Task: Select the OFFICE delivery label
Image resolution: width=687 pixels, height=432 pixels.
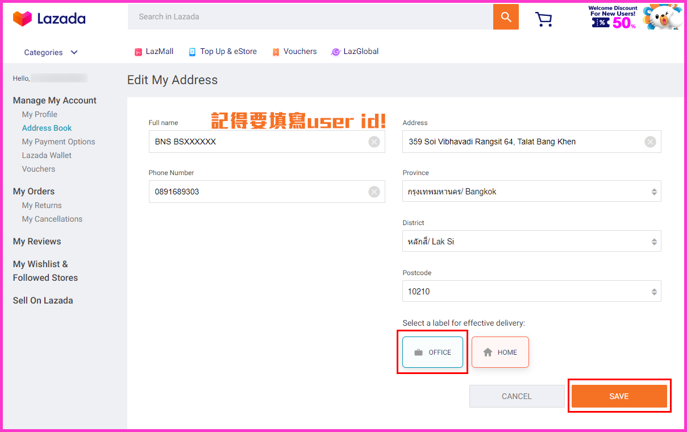Action: click(432, 352)
